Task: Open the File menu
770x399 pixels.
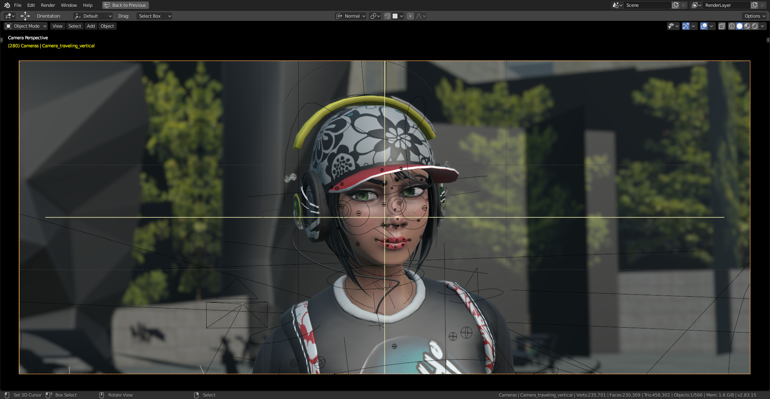Action: 18,5
